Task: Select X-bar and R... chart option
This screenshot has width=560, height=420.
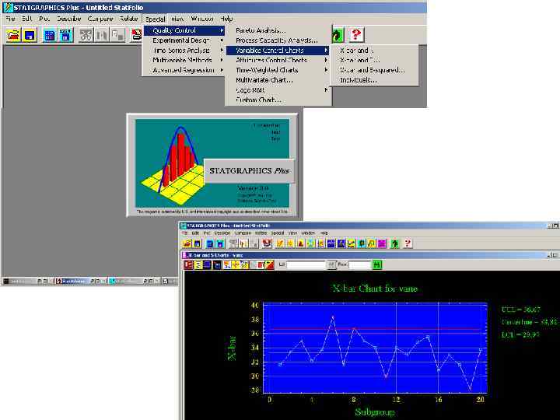Action: click(x=374, y=51)
